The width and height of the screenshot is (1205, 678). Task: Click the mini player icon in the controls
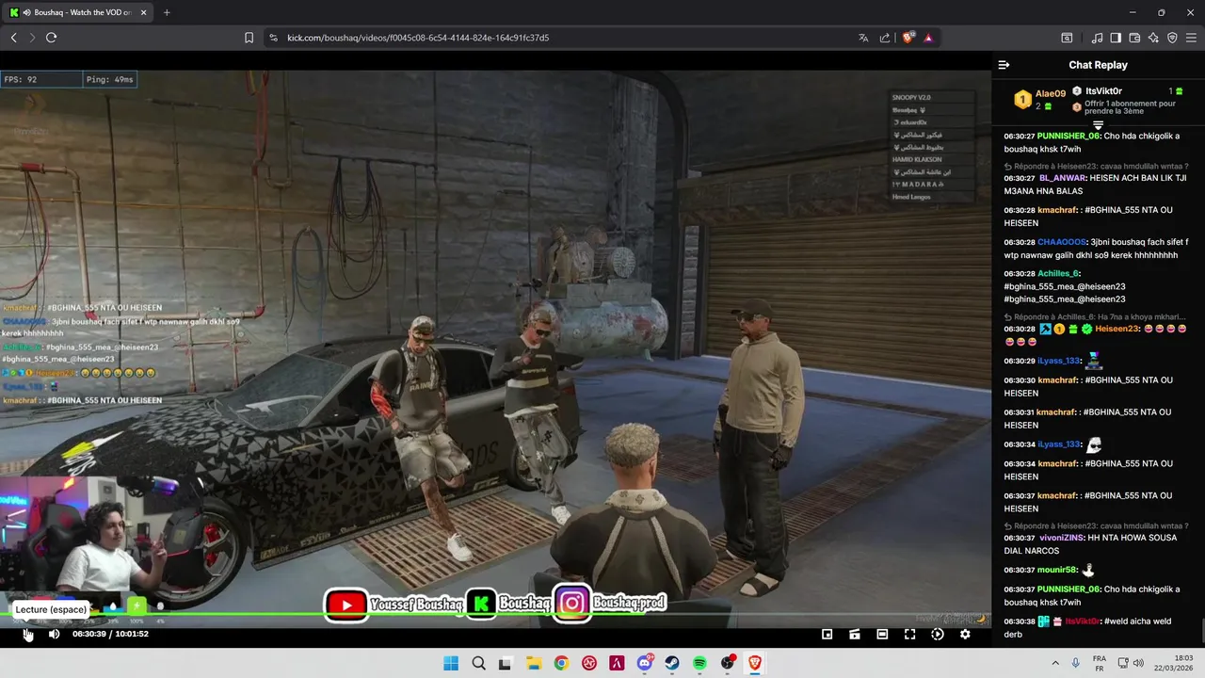(827, 634)
